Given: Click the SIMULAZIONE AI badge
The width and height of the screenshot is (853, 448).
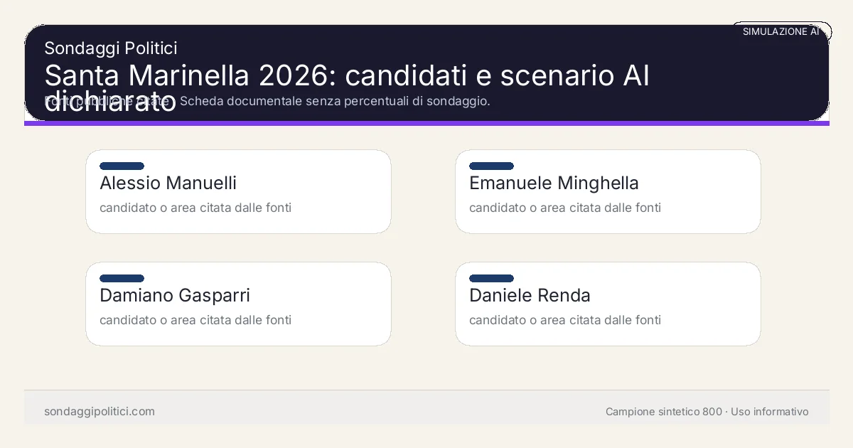Looking at the screenshot, I should point(780,31).
